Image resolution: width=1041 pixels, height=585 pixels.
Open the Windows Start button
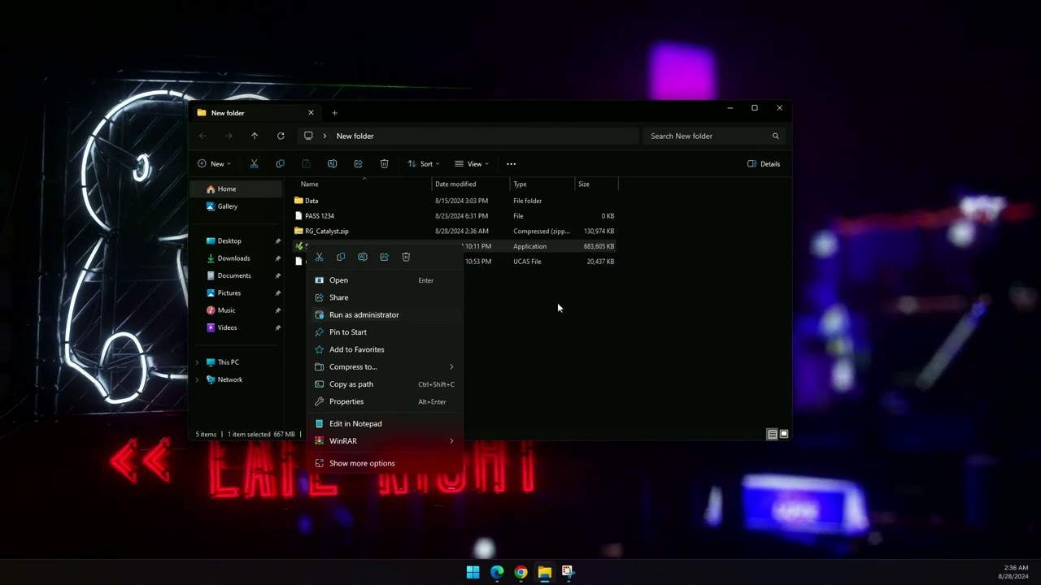(x=473, y=572)
